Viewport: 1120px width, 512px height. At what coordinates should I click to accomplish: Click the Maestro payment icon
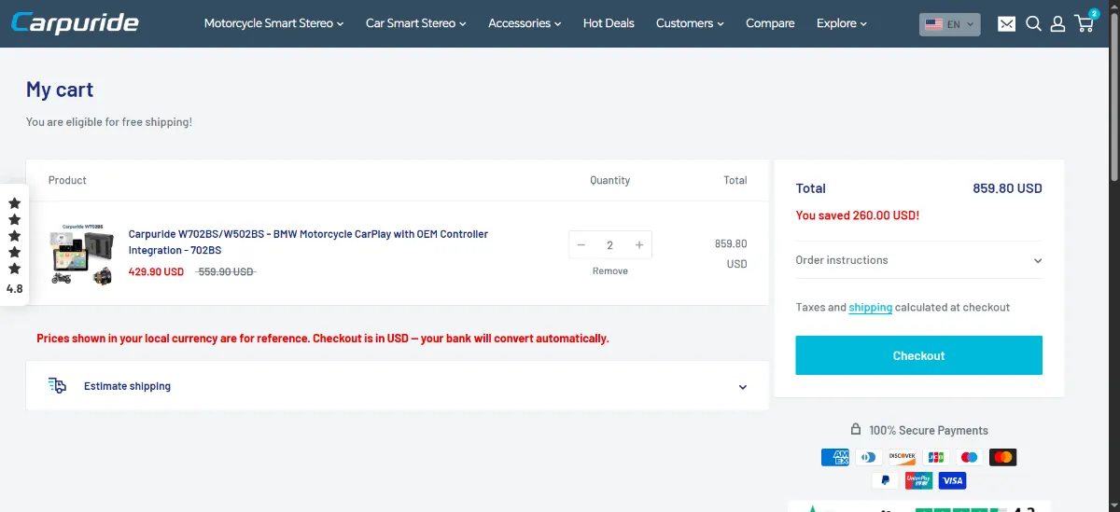point(969,457)
